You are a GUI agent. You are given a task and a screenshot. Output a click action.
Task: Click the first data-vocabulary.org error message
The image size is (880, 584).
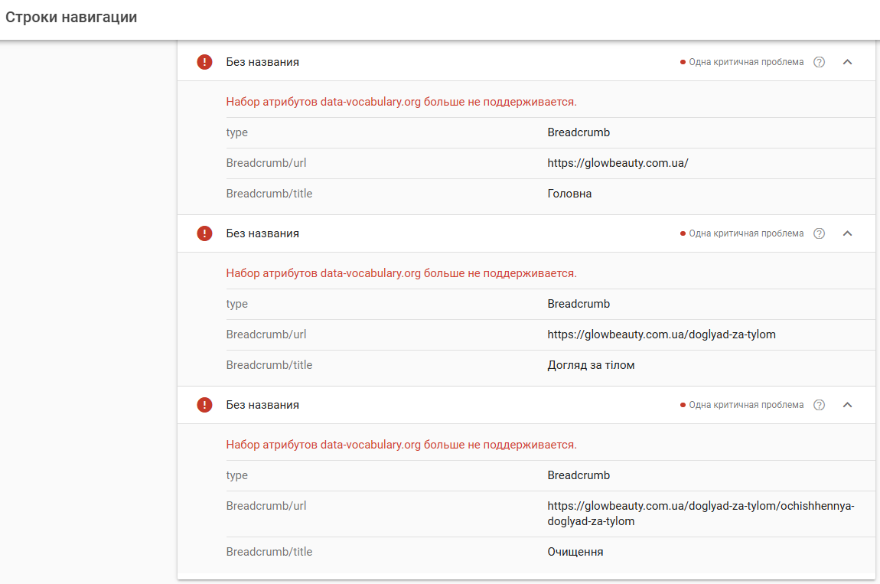[401, 102]
